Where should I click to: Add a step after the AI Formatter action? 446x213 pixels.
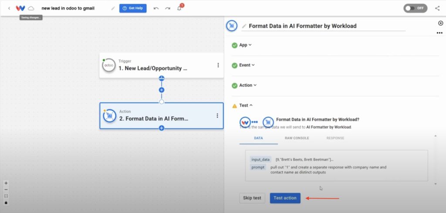tap(162, 128)
